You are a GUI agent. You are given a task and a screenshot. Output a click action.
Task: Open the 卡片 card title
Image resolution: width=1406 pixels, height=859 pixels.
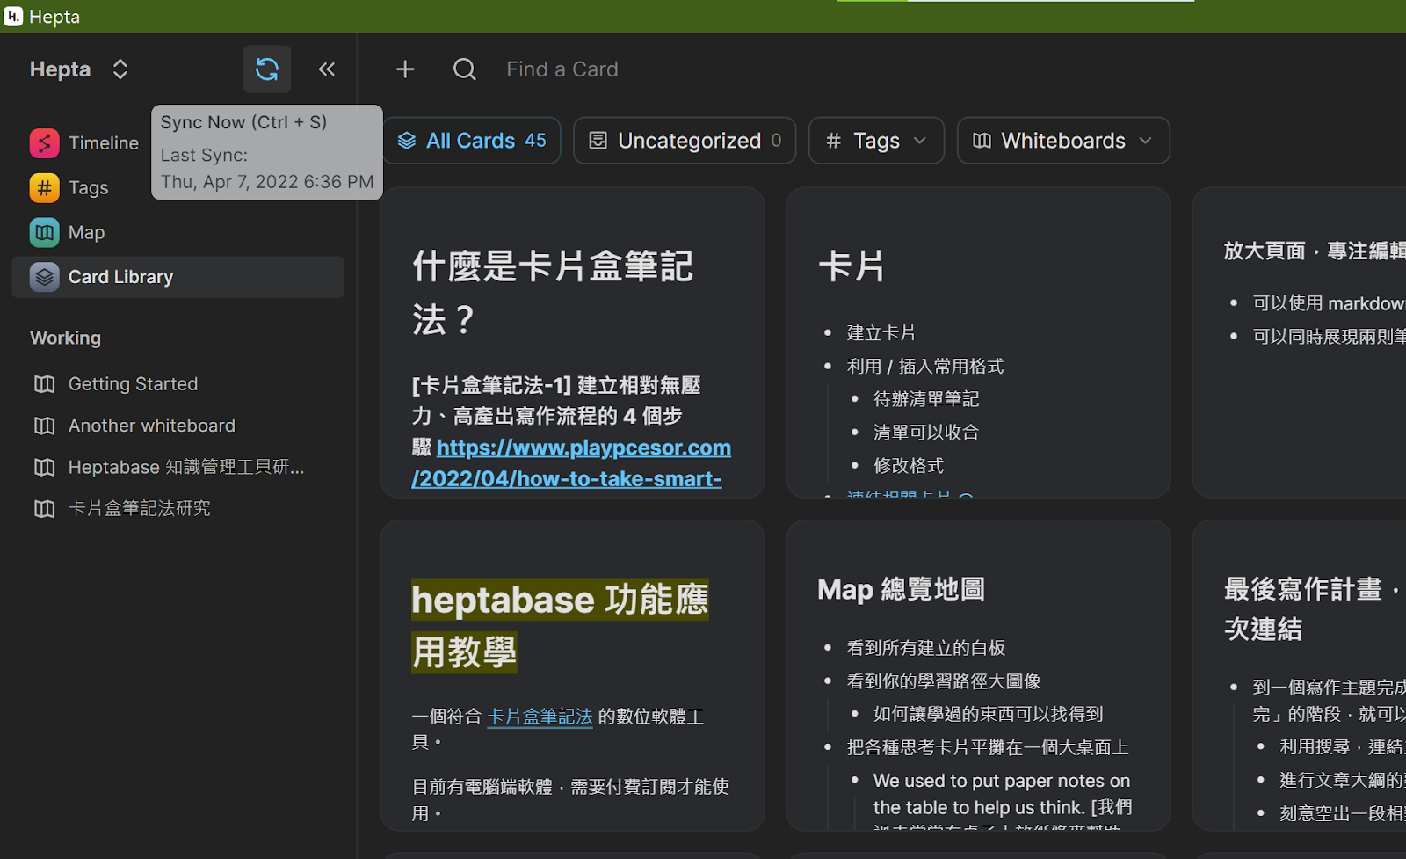[x=852, y=266]
